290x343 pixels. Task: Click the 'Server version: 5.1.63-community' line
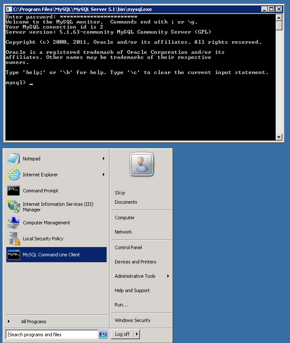pos(108,32)
